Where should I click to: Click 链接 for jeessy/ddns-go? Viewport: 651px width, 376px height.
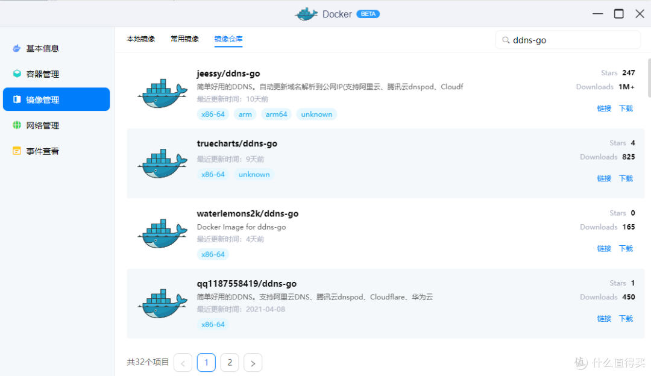604,108
